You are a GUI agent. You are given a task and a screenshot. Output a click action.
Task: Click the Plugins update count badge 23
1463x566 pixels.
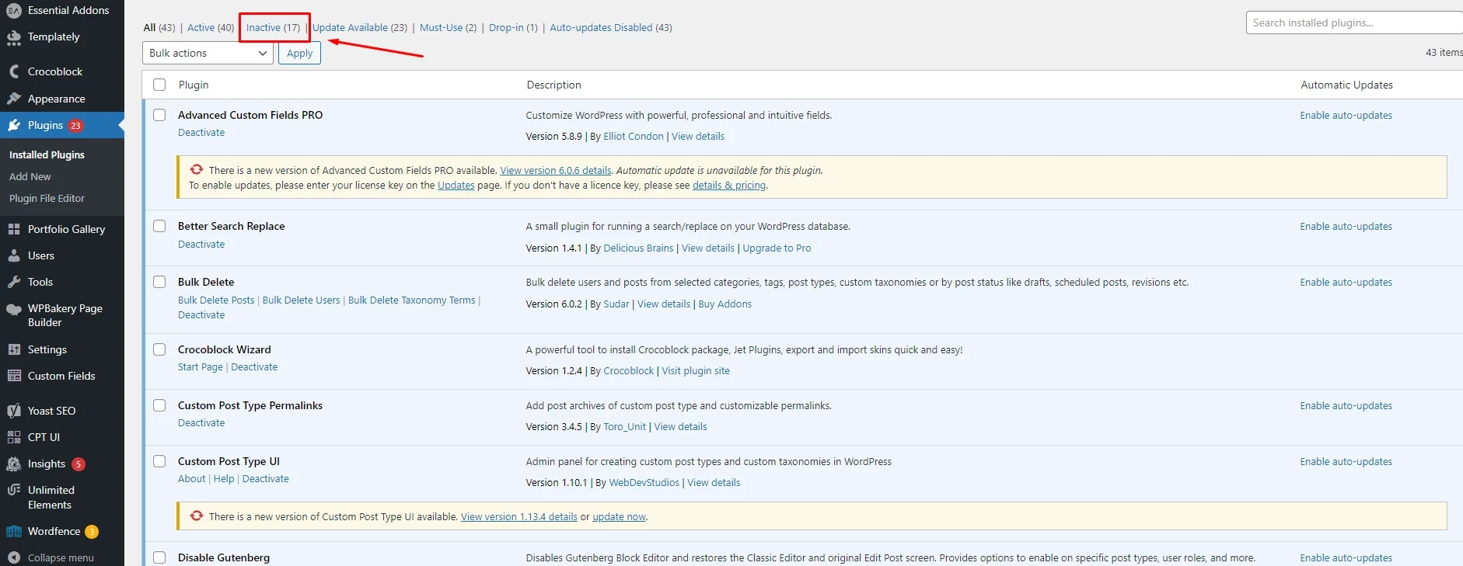pyautogui.click(x=75, y=126)
